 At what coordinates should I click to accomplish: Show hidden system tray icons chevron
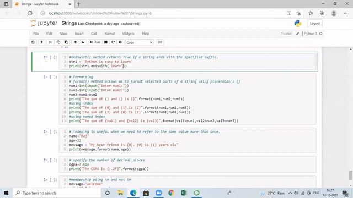click(x=290, y=193)
